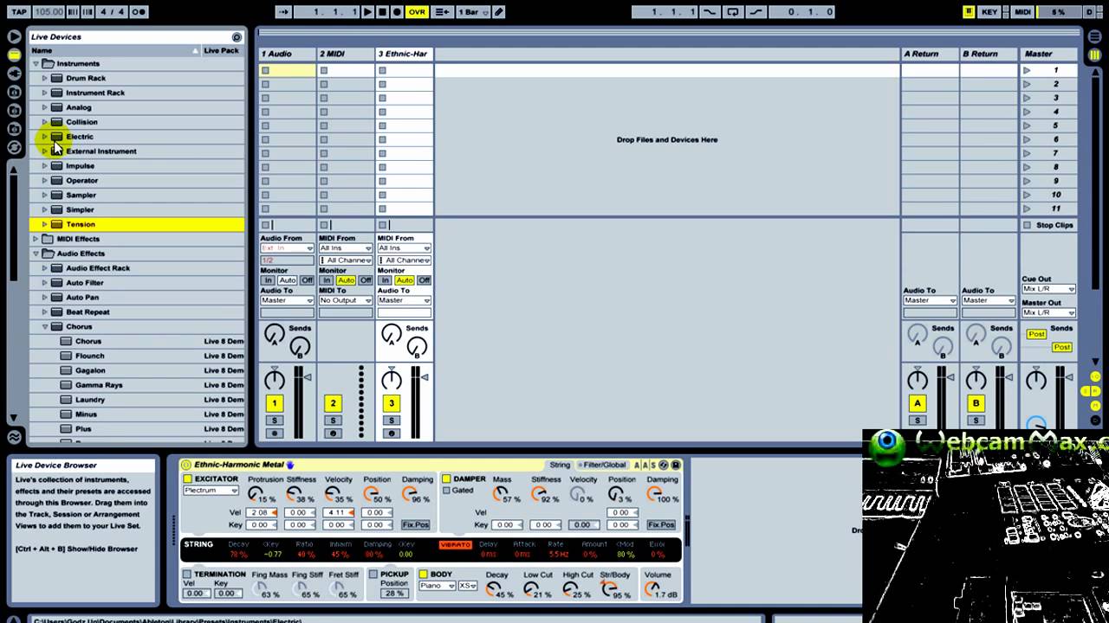This screenshot has height=623, width=1109.
Task: Click the Punch-In switch icon
Action: click(x=710, y=12)
